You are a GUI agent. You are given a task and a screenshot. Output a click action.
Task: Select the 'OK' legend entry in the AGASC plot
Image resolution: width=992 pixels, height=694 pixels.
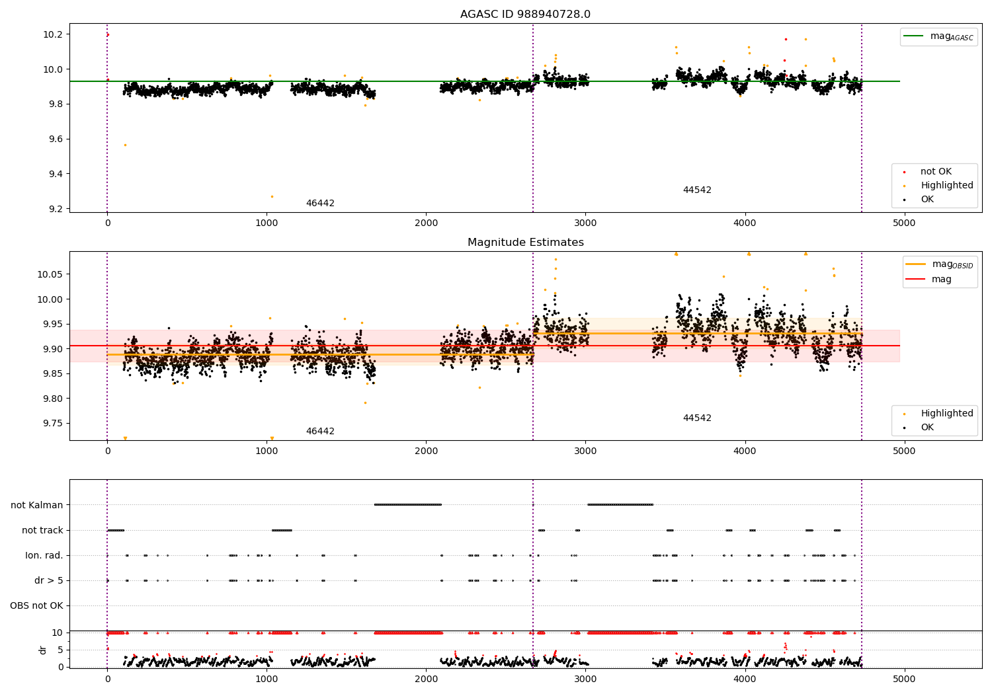(x=927, y=200)
